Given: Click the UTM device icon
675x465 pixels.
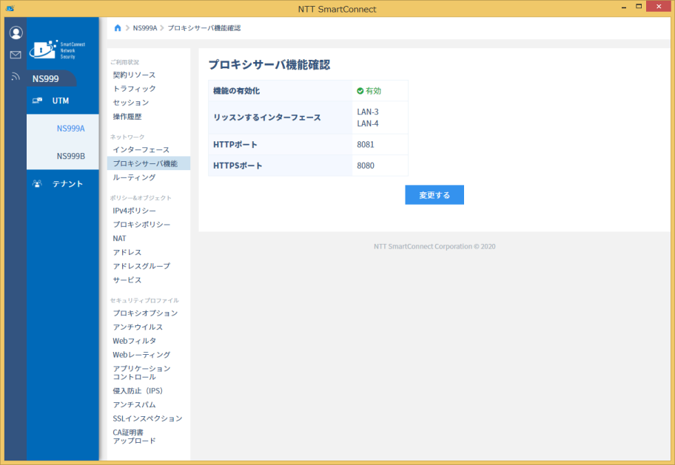Looking at the screenshot, I should coord(38,101).
